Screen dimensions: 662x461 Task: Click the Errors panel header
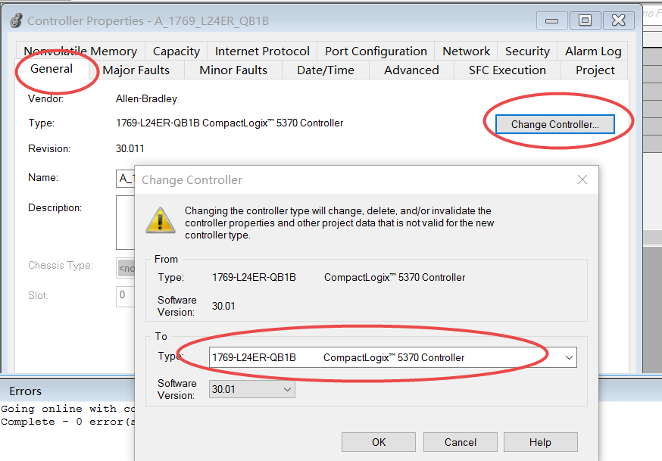(x=67, y=391)
